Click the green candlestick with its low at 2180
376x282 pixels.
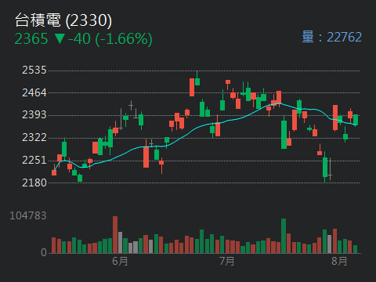coord(325,167)
